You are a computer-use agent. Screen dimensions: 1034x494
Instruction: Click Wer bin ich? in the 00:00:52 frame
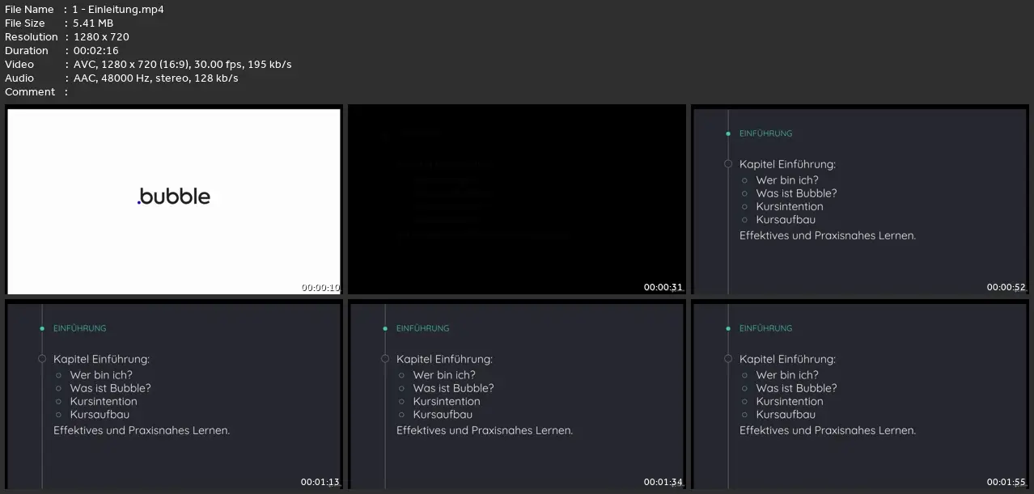(x=787, y=180)
